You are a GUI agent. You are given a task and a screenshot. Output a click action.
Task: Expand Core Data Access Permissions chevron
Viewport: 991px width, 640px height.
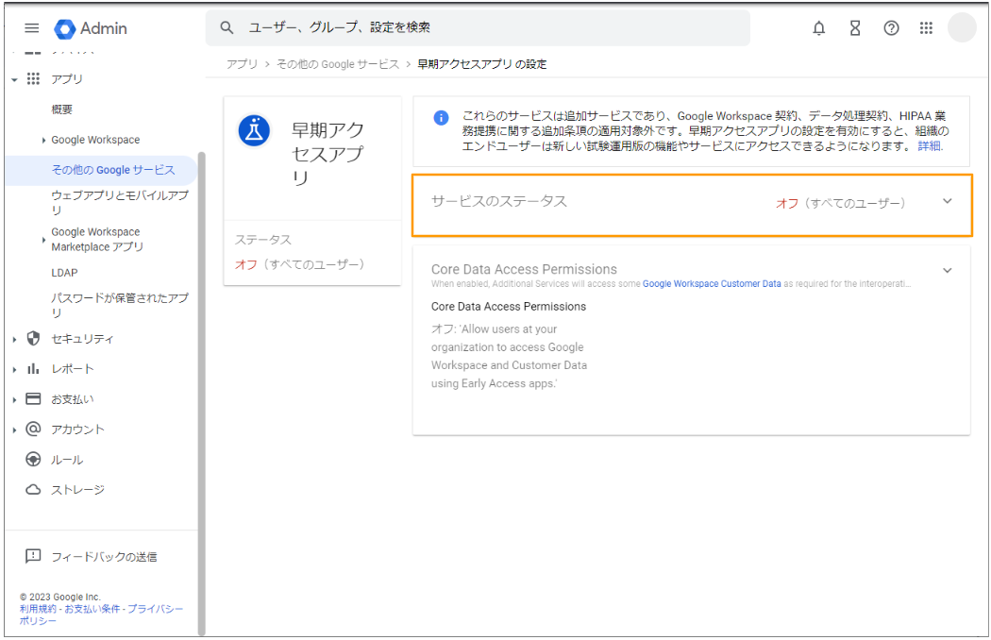(947, 270)
